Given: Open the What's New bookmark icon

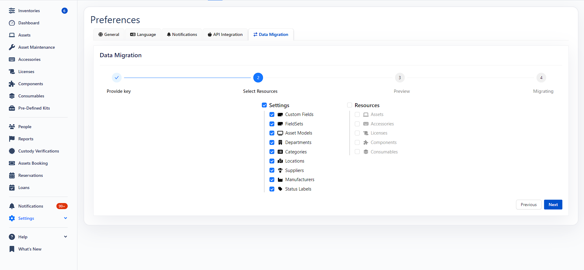Looking at the screenshot, I should (x=12, y=249).
